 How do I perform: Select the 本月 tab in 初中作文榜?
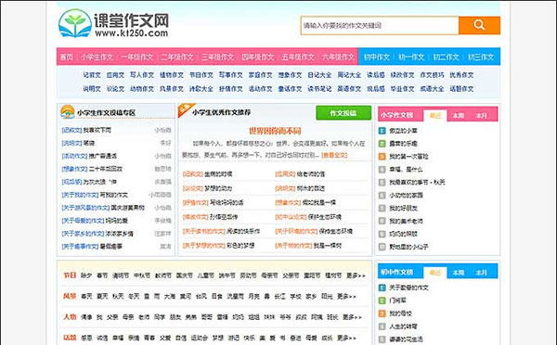coord(481,273)
